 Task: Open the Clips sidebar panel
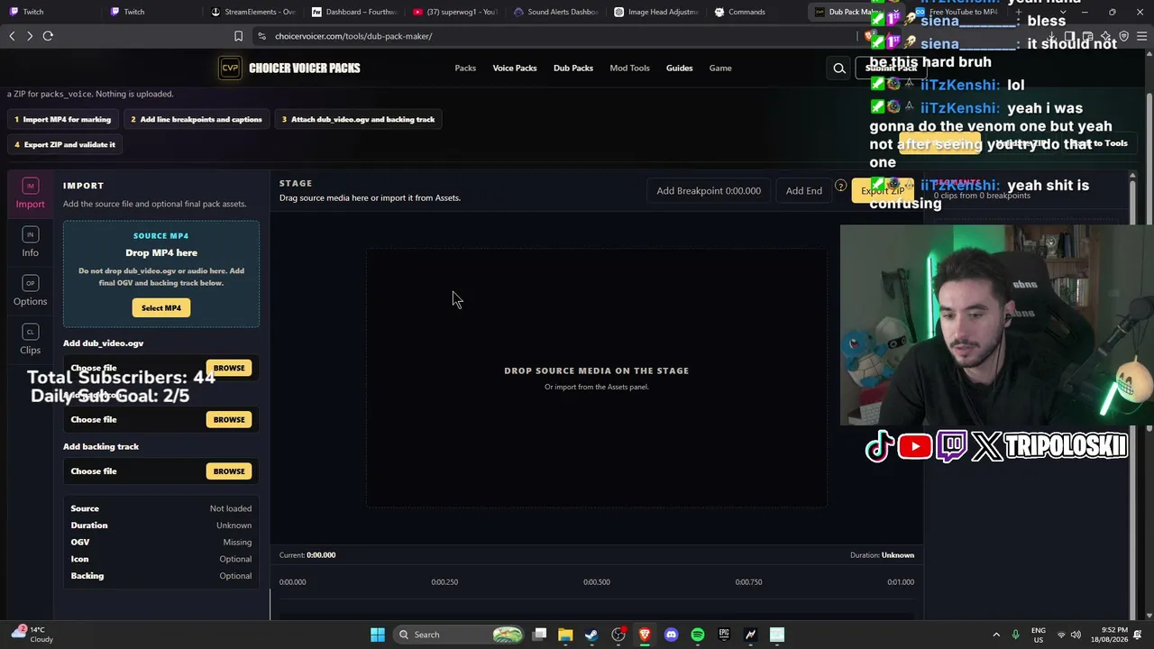(30, 339)
